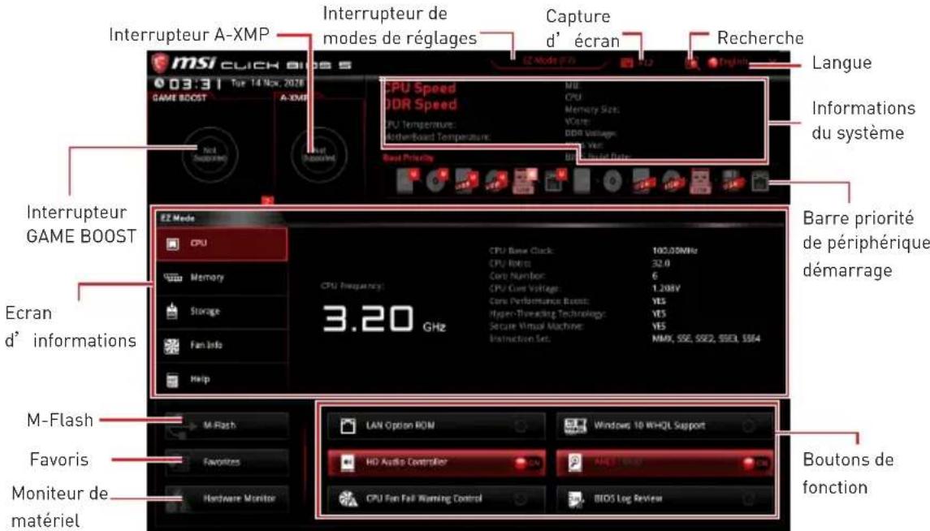The image size is (930, 531).
Task: Toggle the A-XMP dial
Action: click(319, 155)
